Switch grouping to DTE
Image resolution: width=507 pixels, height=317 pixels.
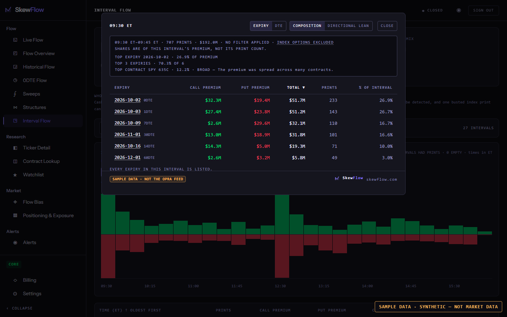click(279, 26)
